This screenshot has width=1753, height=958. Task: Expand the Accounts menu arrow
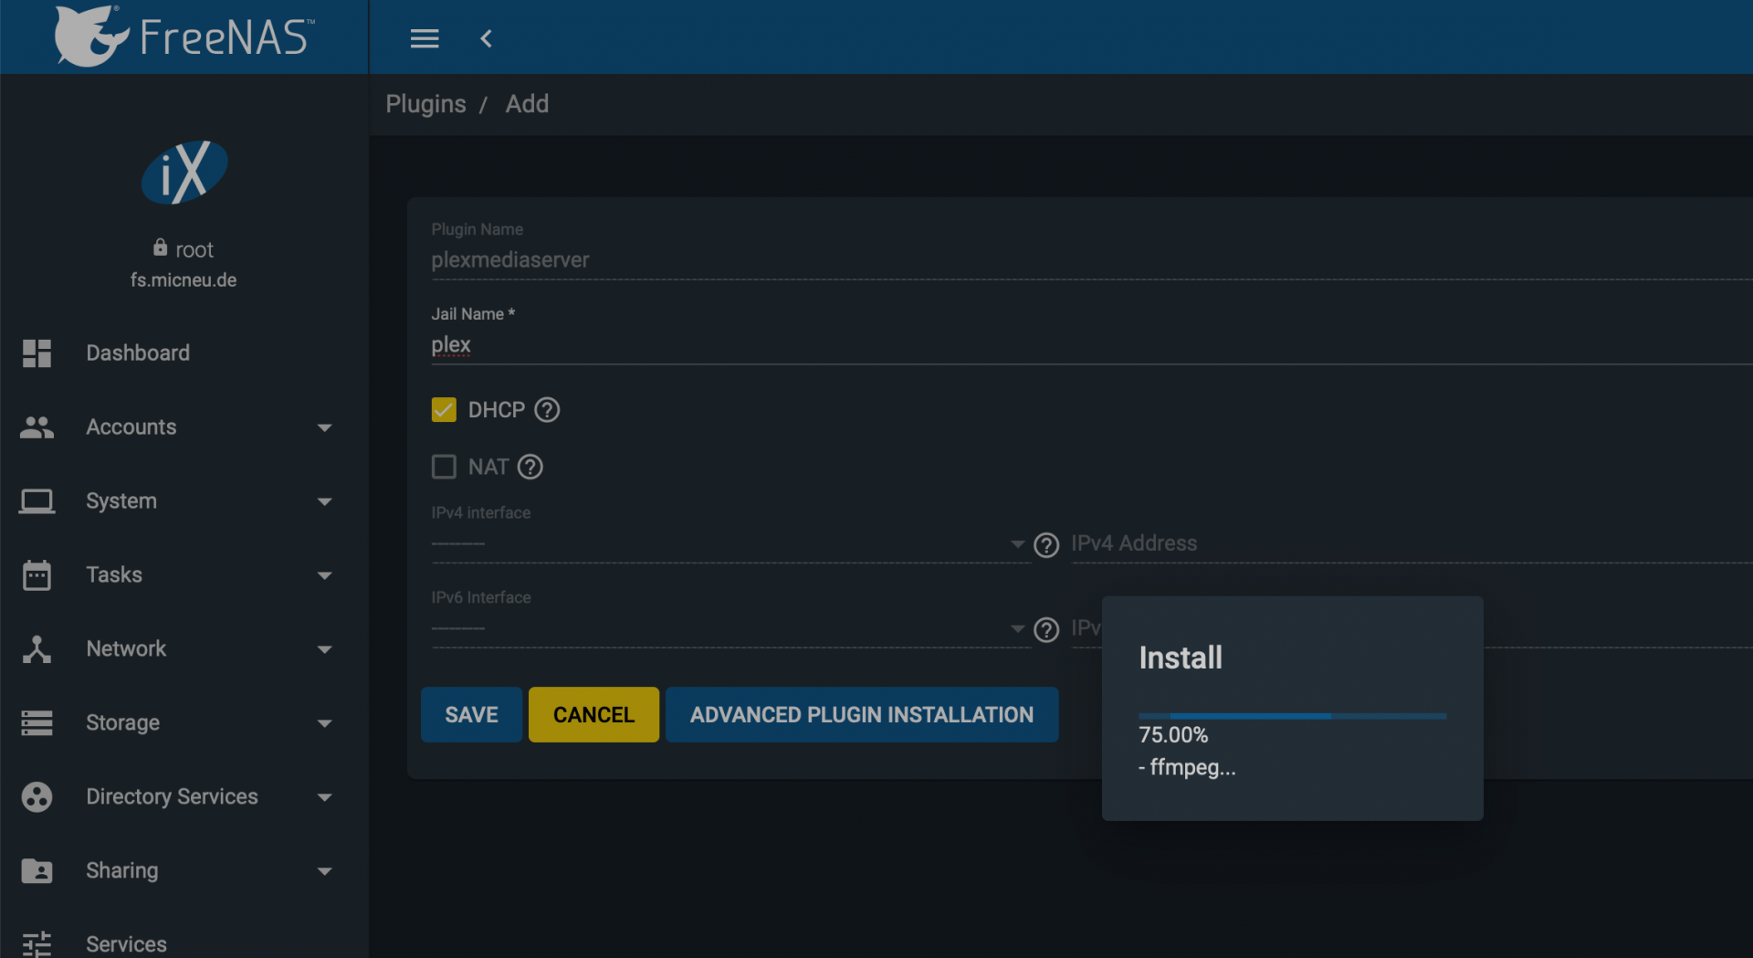(x=324, y=427)
